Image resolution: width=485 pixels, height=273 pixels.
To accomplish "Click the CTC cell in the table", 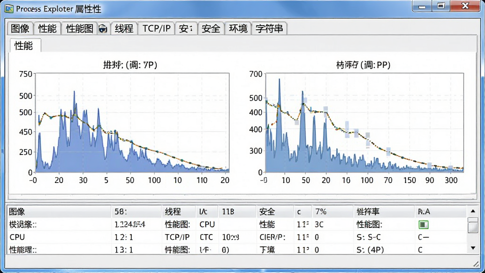I will pyautogui.click(x=207, y=237).
